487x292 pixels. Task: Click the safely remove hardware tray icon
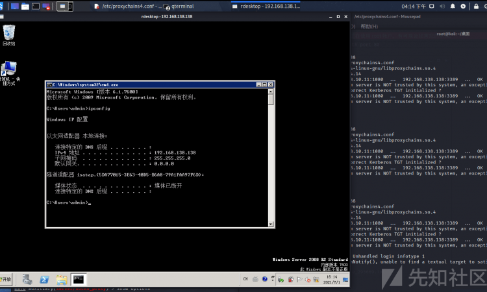click(x=281, y=280)
